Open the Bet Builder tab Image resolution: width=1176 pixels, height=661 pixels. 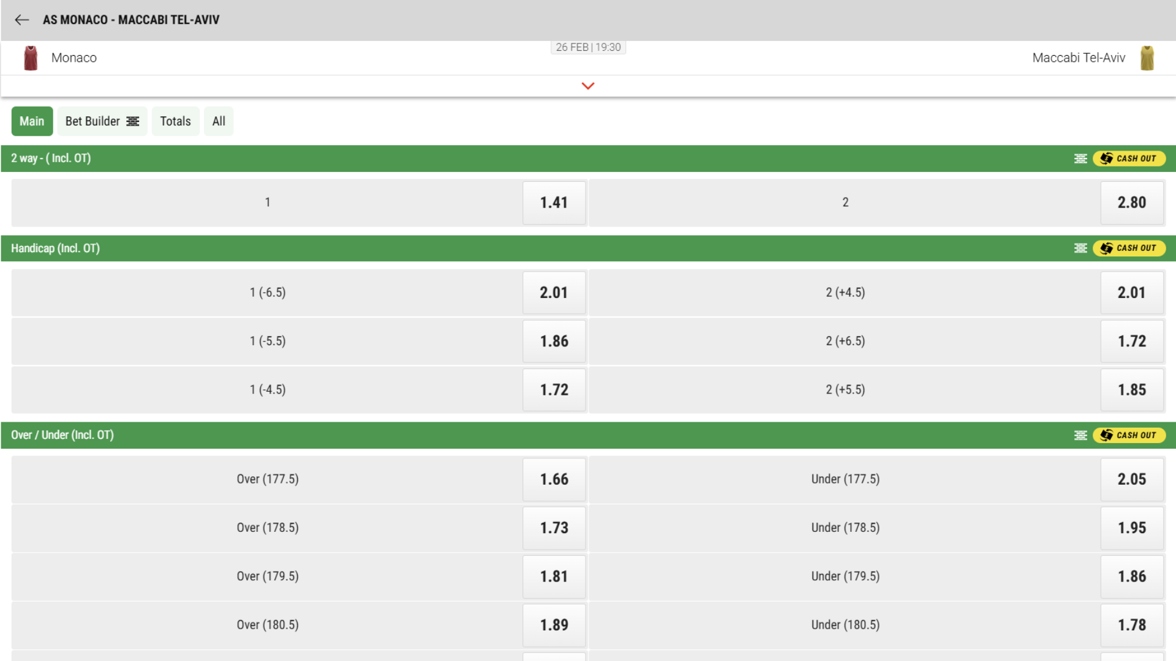[x=102, y=121]
